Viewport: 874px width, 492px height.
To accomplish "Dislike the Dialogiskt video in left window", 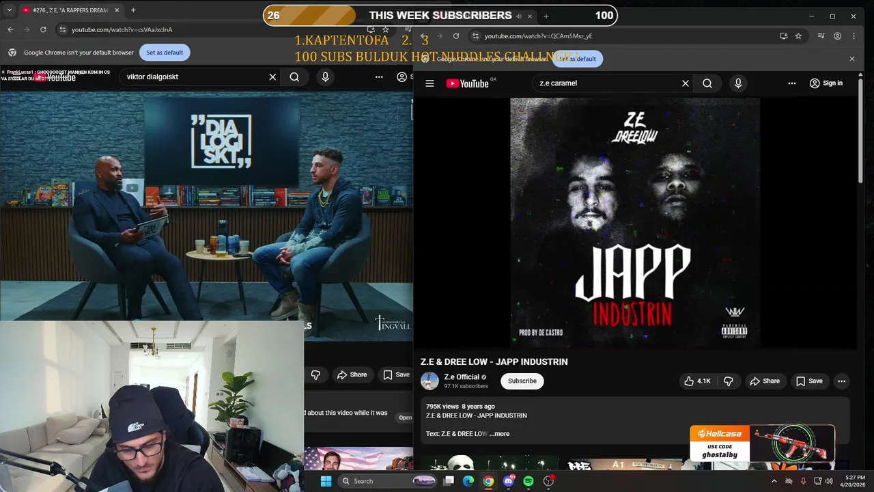I will point(315,374).
